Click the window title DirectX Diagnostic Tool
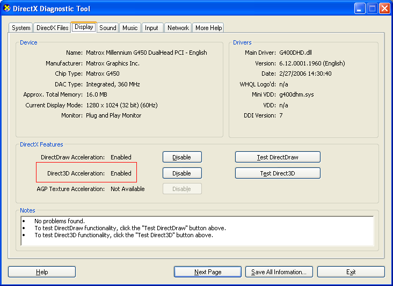This screenshot has width=393, height=286. coord(52,9)
